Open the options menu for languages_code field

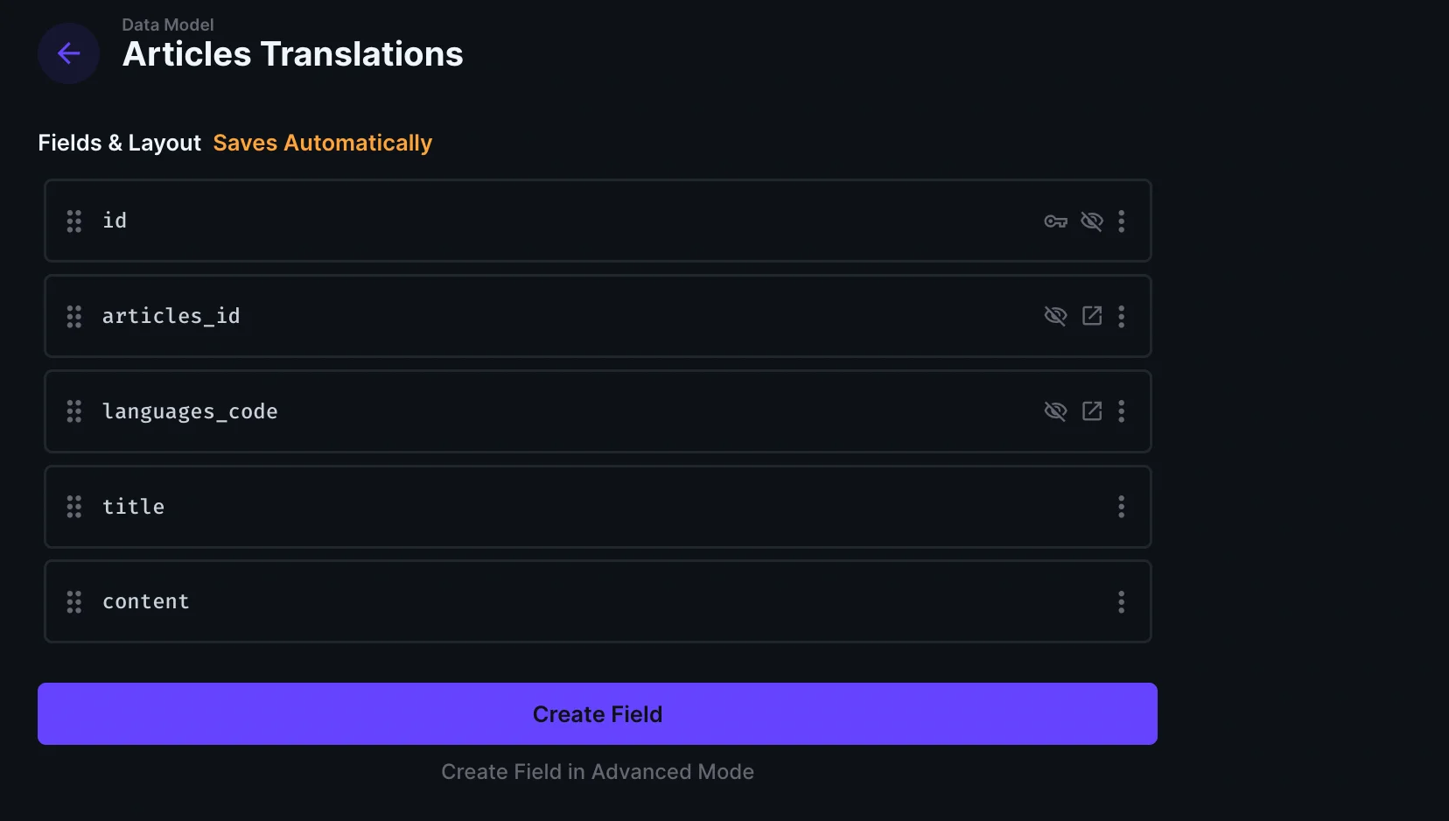point(1121,411)
